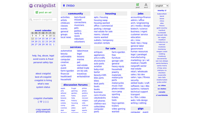Click post an ad button
This screenshot has height=113, width=202.
point(43,12)
